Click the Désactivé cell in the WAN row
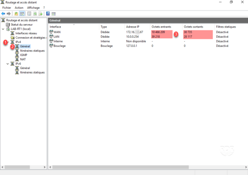The height and width of the screenshot is (175, 248). click(x=222, y=32)
